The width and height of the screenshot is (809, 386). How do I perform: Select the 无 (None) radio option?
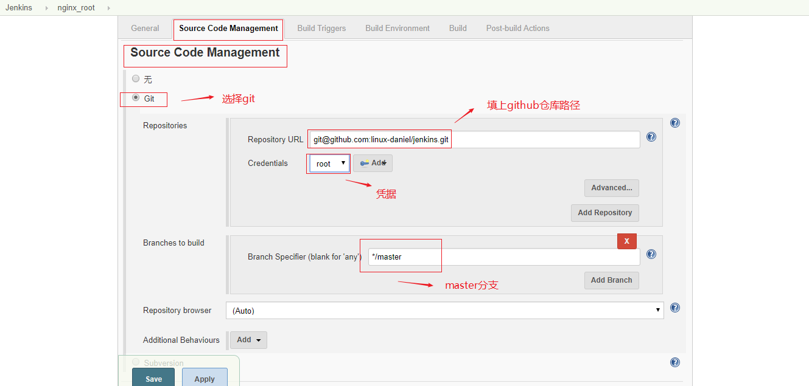[x=136, y=78]
